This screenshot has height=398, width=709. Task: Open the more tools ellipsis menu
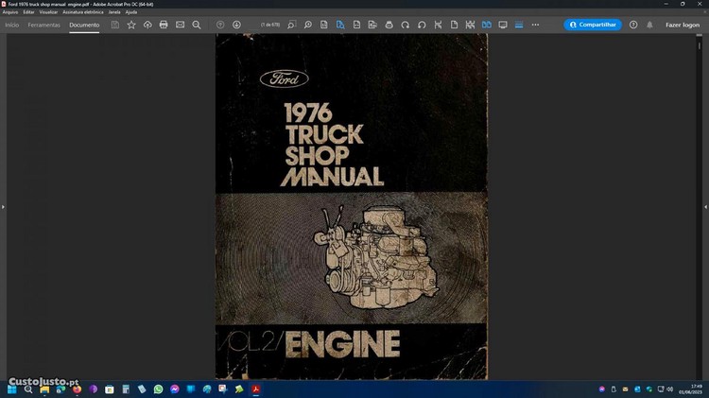(x=535, y=25)
